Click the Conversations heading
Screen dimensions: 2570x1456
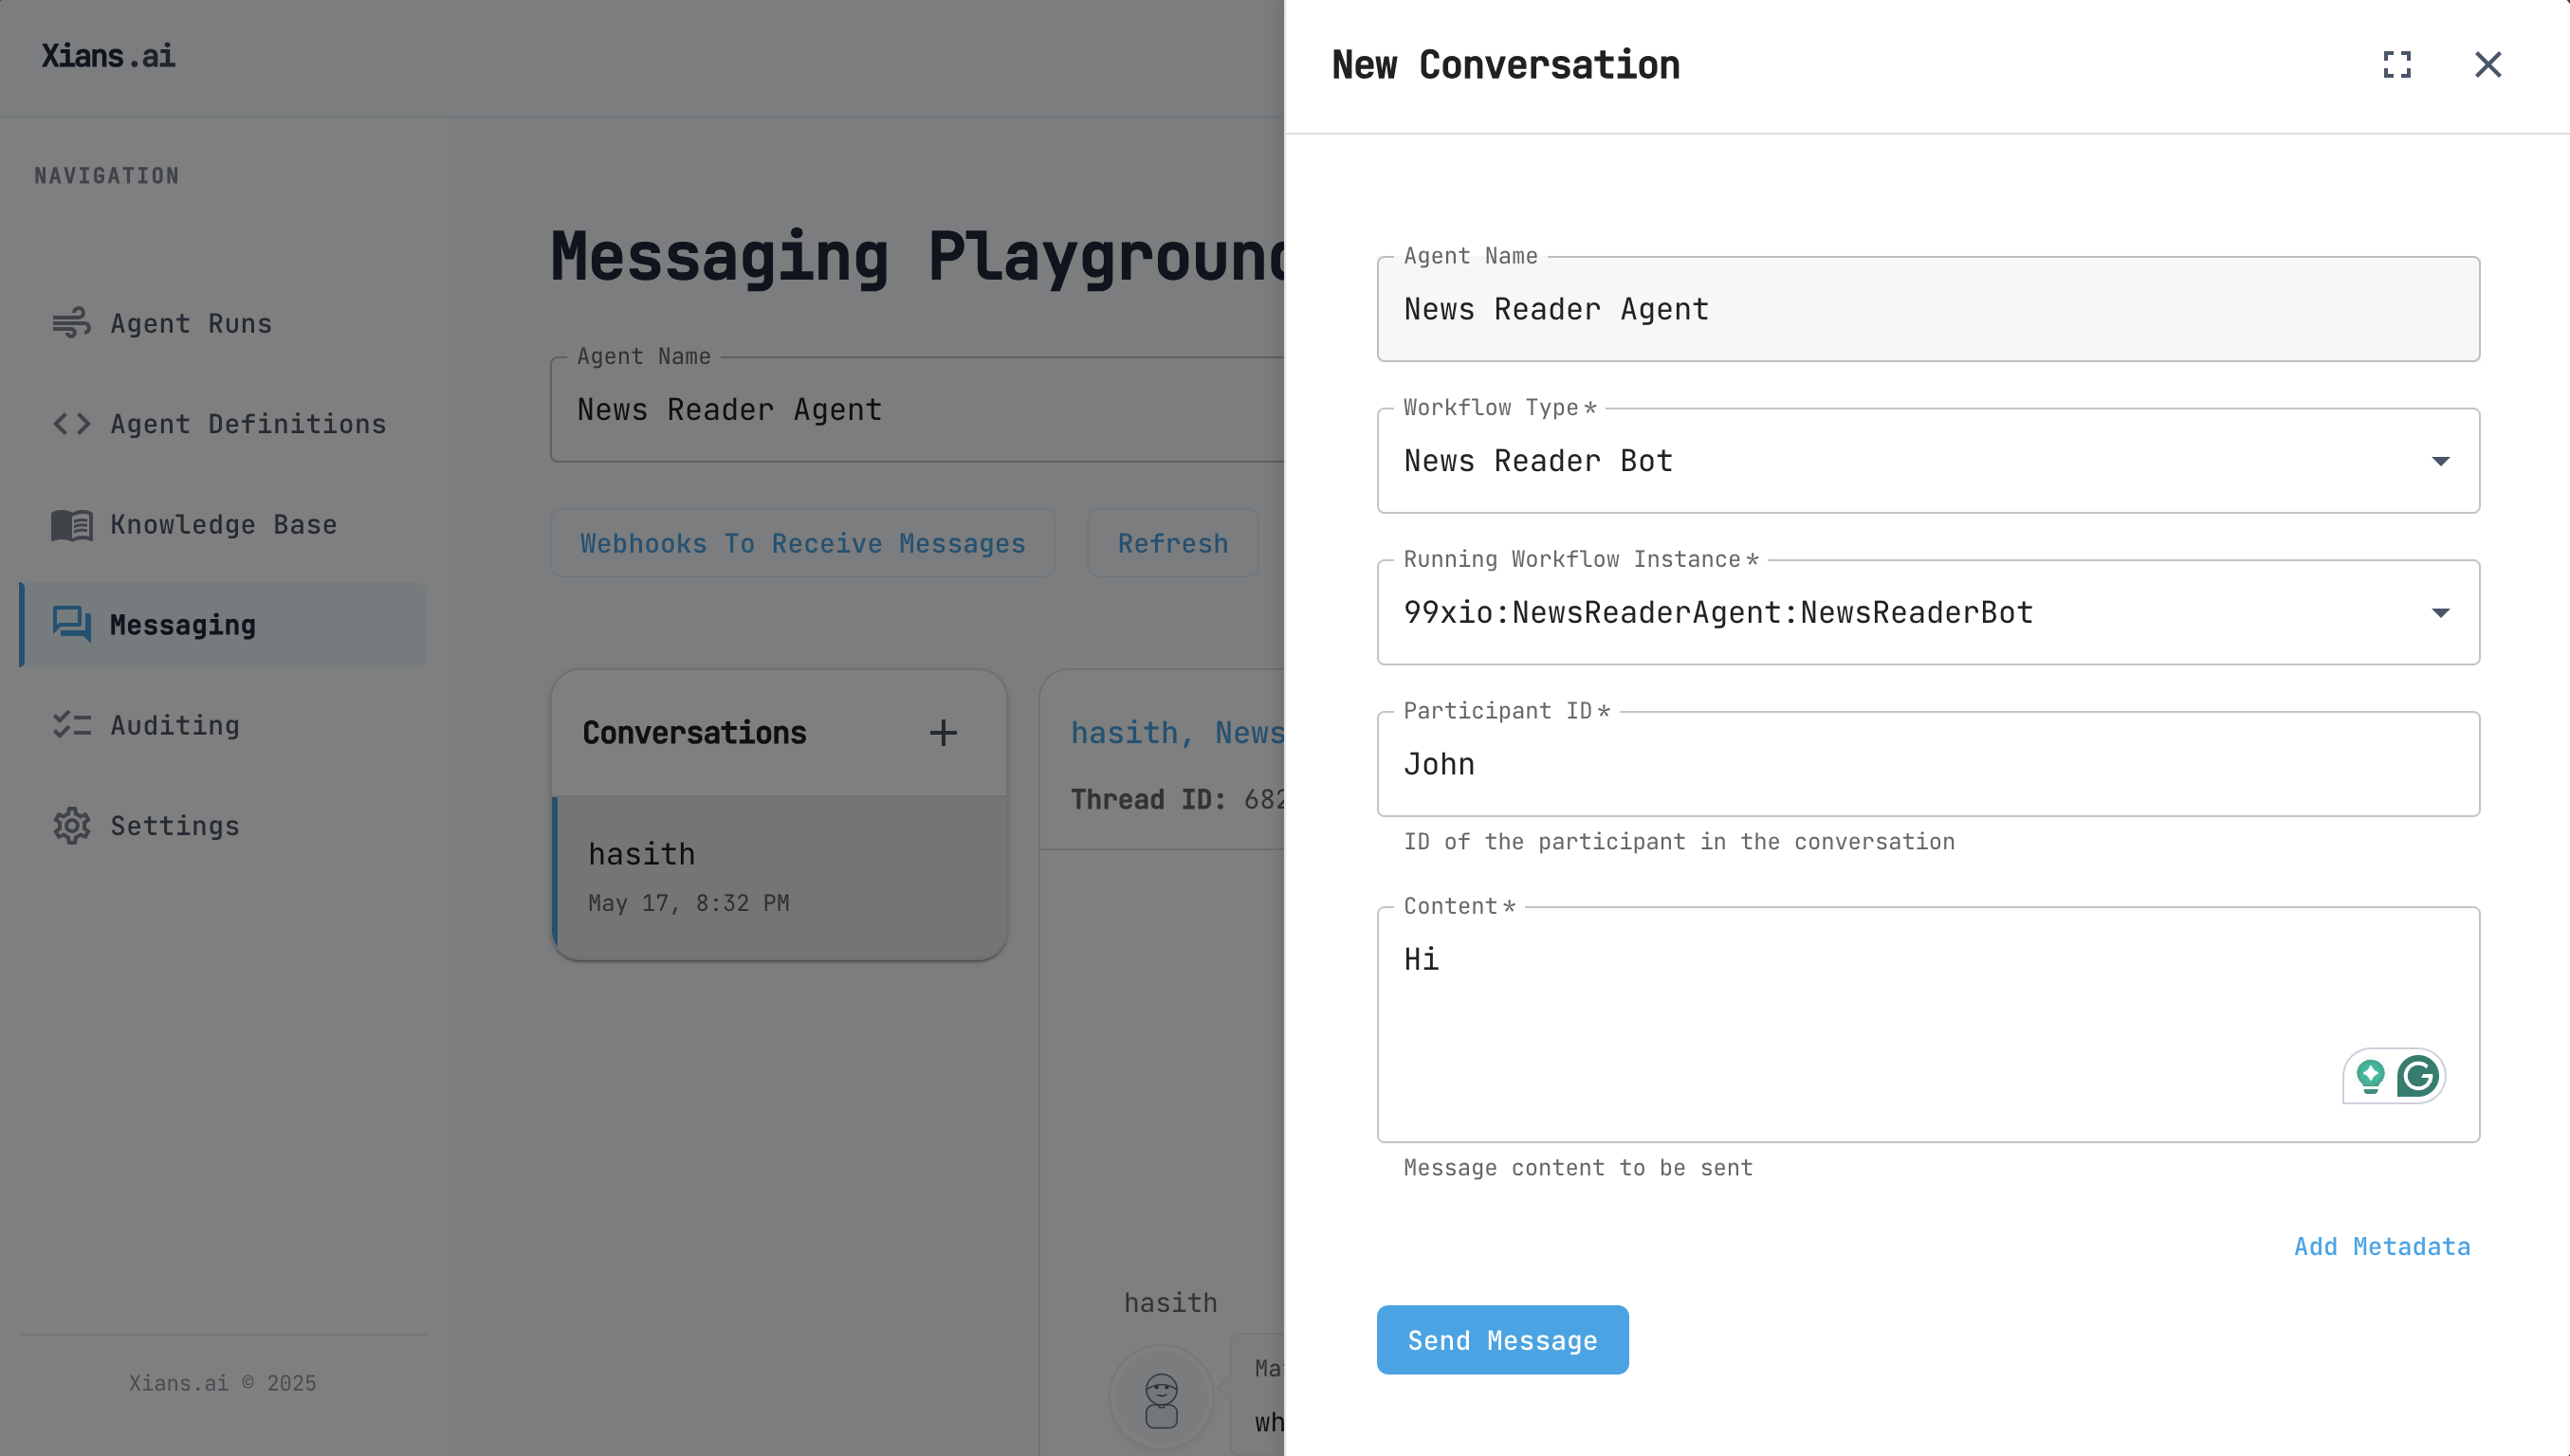tap(694, 733)
